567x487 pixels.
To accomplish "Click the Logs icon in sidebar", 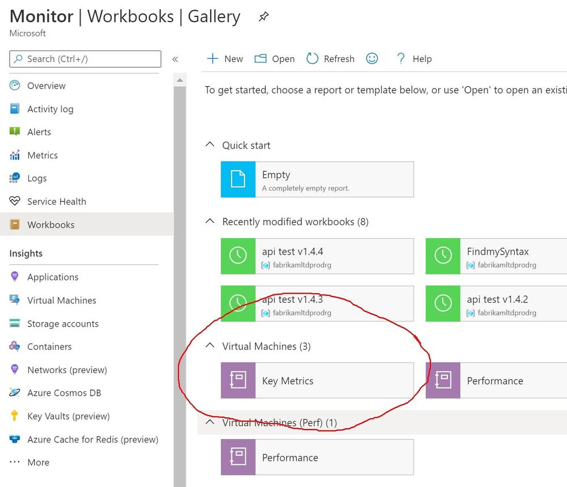I will 14,178.
